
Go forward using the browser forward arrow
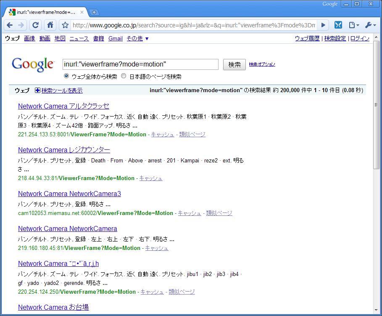pos(21,25)
